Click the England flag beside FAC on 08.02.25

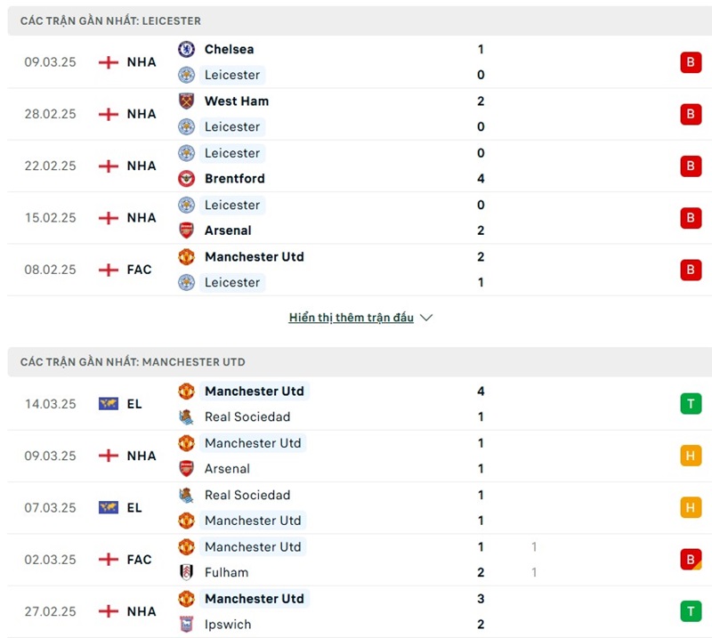point(109,270)
